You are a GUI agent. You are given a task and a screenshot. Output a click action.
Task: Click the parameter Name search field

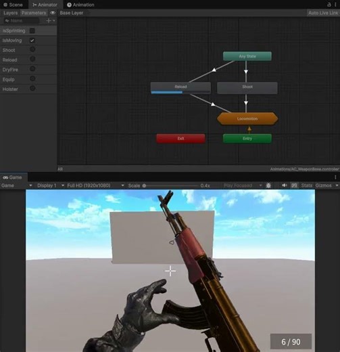(x=22, y=21)
